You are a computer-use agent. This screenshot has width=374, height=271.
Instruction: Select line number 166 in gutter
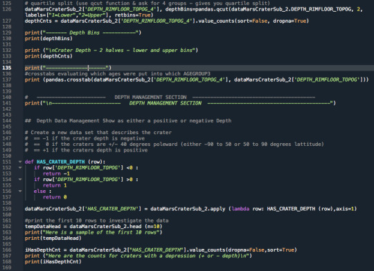click(x=7, y=250)
